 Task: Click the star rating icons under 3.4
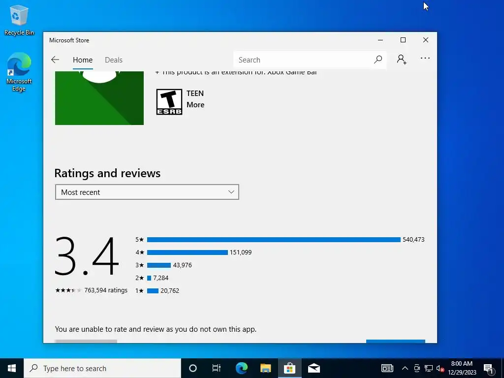click(x=68, y=290)
